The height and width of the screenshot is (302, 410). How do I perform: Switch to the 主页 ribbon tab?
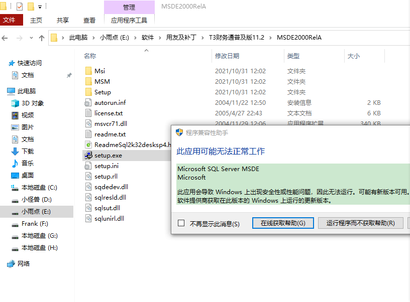pyautogui.click(x=36, y=20)
